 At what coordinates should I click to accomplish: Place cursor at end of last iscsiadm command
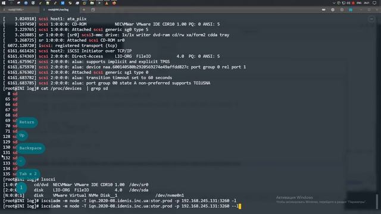239,206
